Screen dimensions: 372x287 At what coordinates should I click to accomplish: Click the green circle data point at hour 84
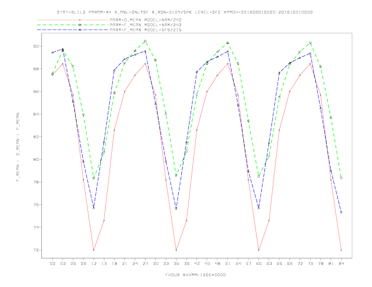[341, 178]
